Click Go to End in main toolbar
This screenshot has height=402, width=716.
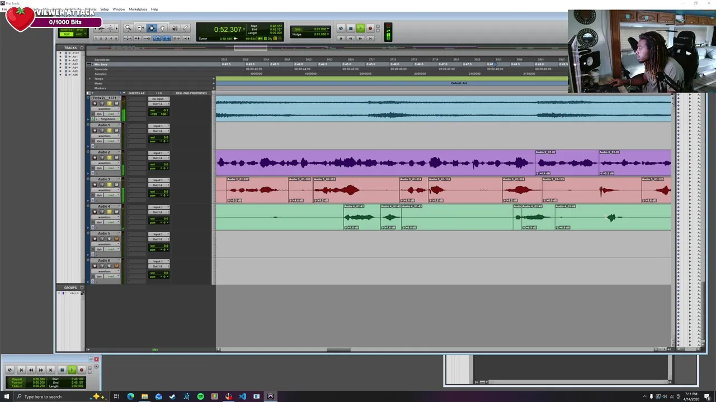pyautogui.click(x=370, y=39)
